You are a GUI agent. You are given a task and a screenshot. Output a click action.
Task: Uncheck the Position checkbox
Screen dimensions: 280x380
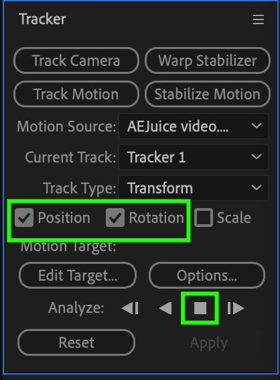[x=24, y=218]
